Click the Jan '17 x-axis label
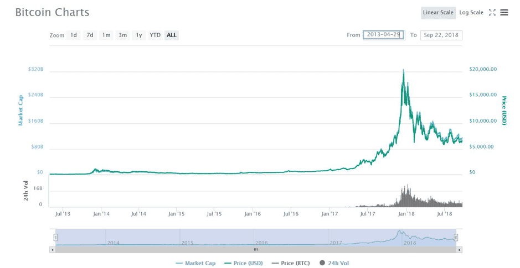The width and height of the screenshot is (520, 268). (x=329, y=214)
